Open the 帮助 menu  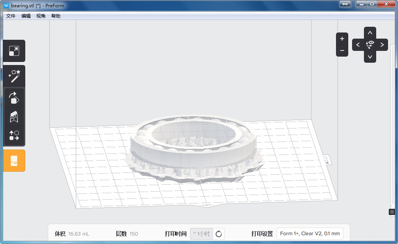(x=56, y=16)
